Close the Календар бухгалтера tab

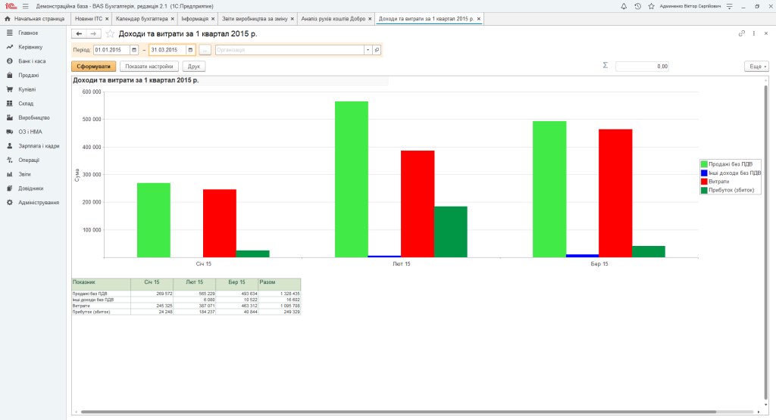(x=172, y=19)
